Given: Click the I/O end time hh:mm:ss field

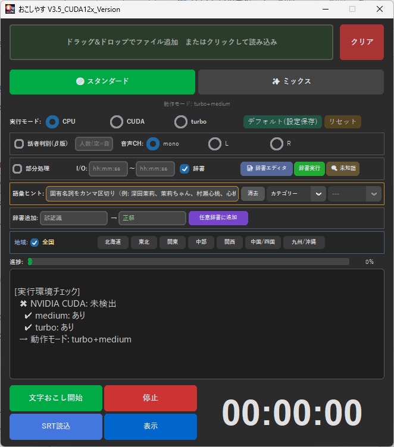Looking at the screenshot, I should click(x=155, y=169).
